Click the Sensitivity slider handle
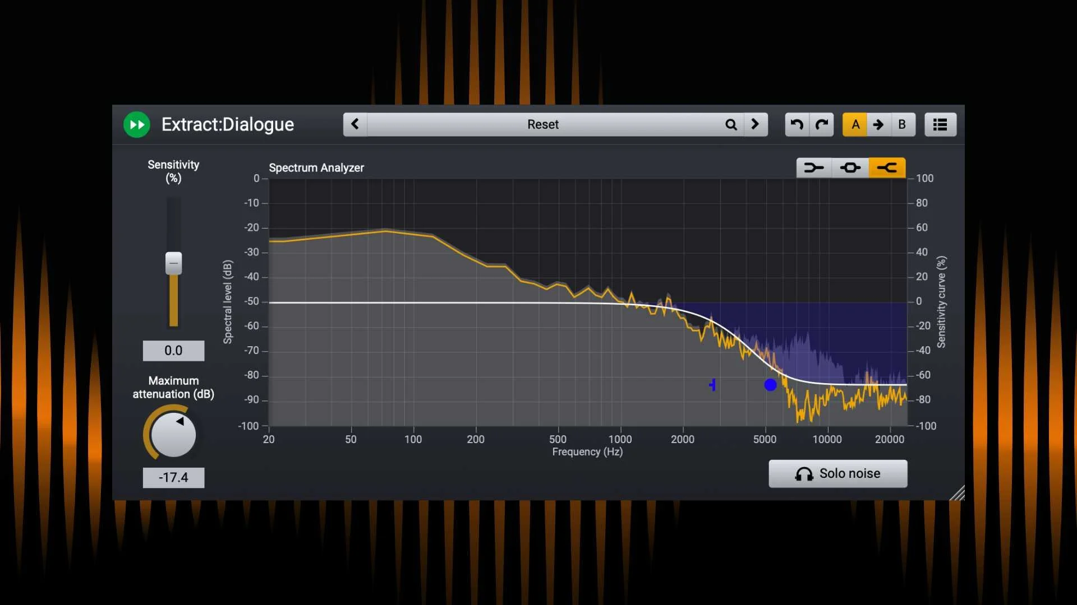Image resolution: width=1077 pixels, height=605 pixels. pos(173,263)
